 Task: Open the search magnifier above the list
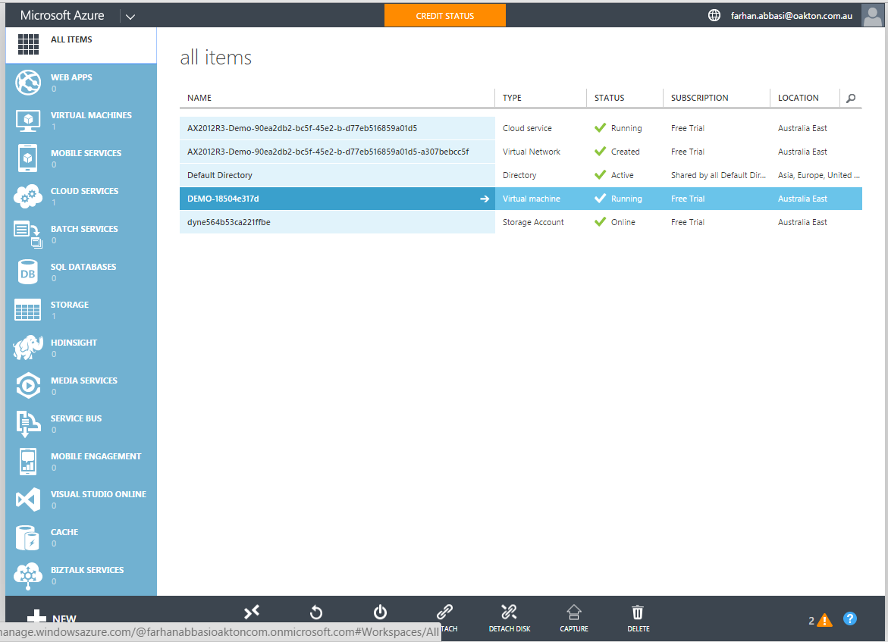[x=850, y=98]
